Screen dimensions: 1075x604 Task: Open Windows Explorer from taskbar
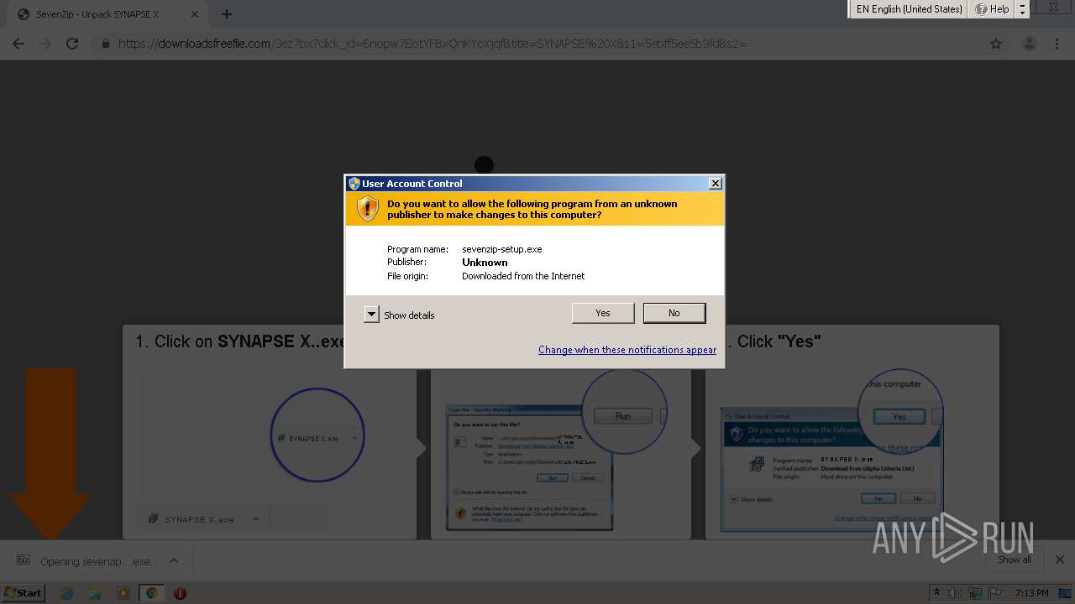point(95,593)
